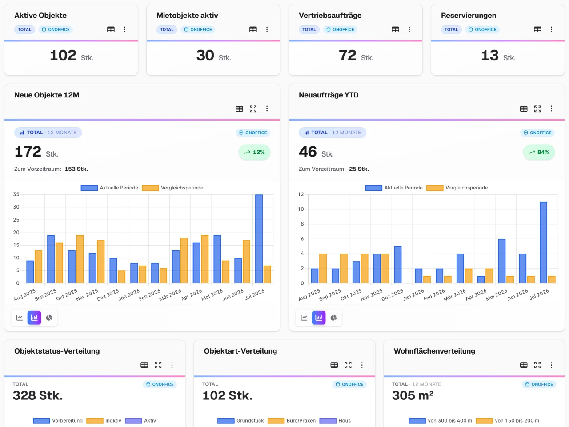Click table icon in Neue Objekte 12M panel
The height and width of the screenshot is (427, 569).
(x=239, y=109)
